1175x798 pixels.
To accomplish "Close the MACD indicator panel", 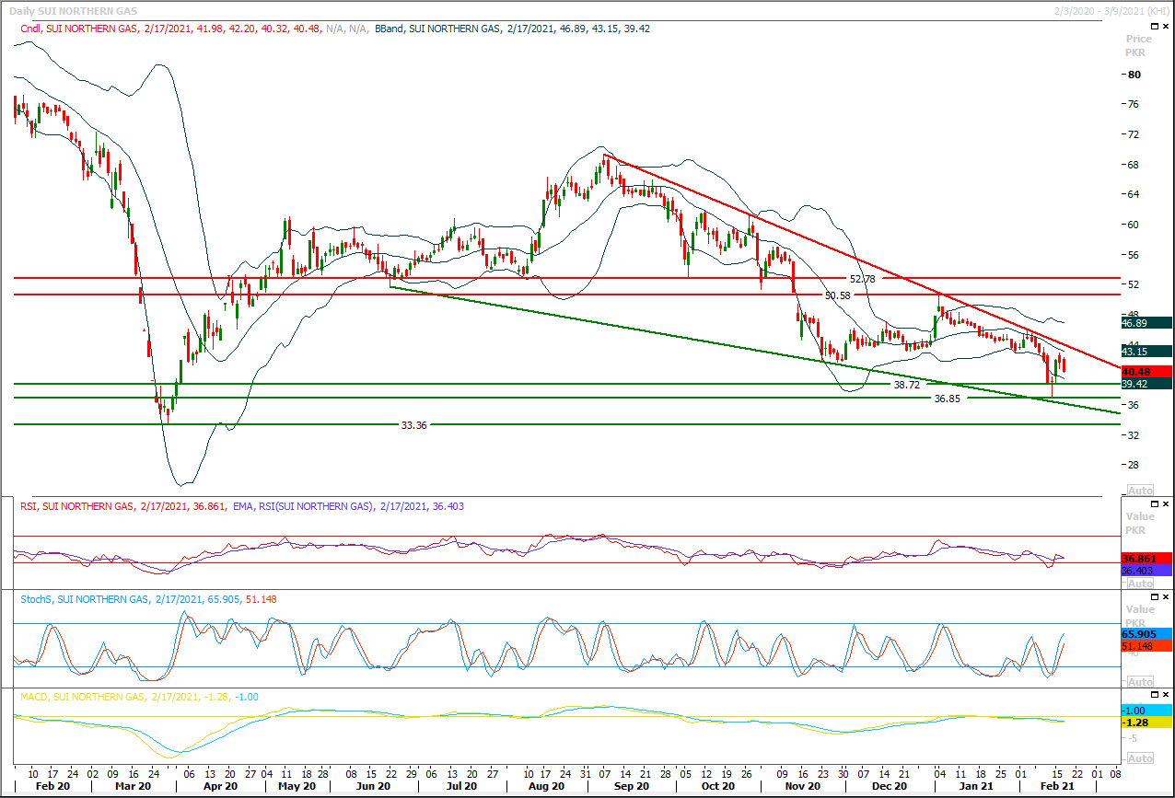I will pyautogui.click(x=1167, y=695).
